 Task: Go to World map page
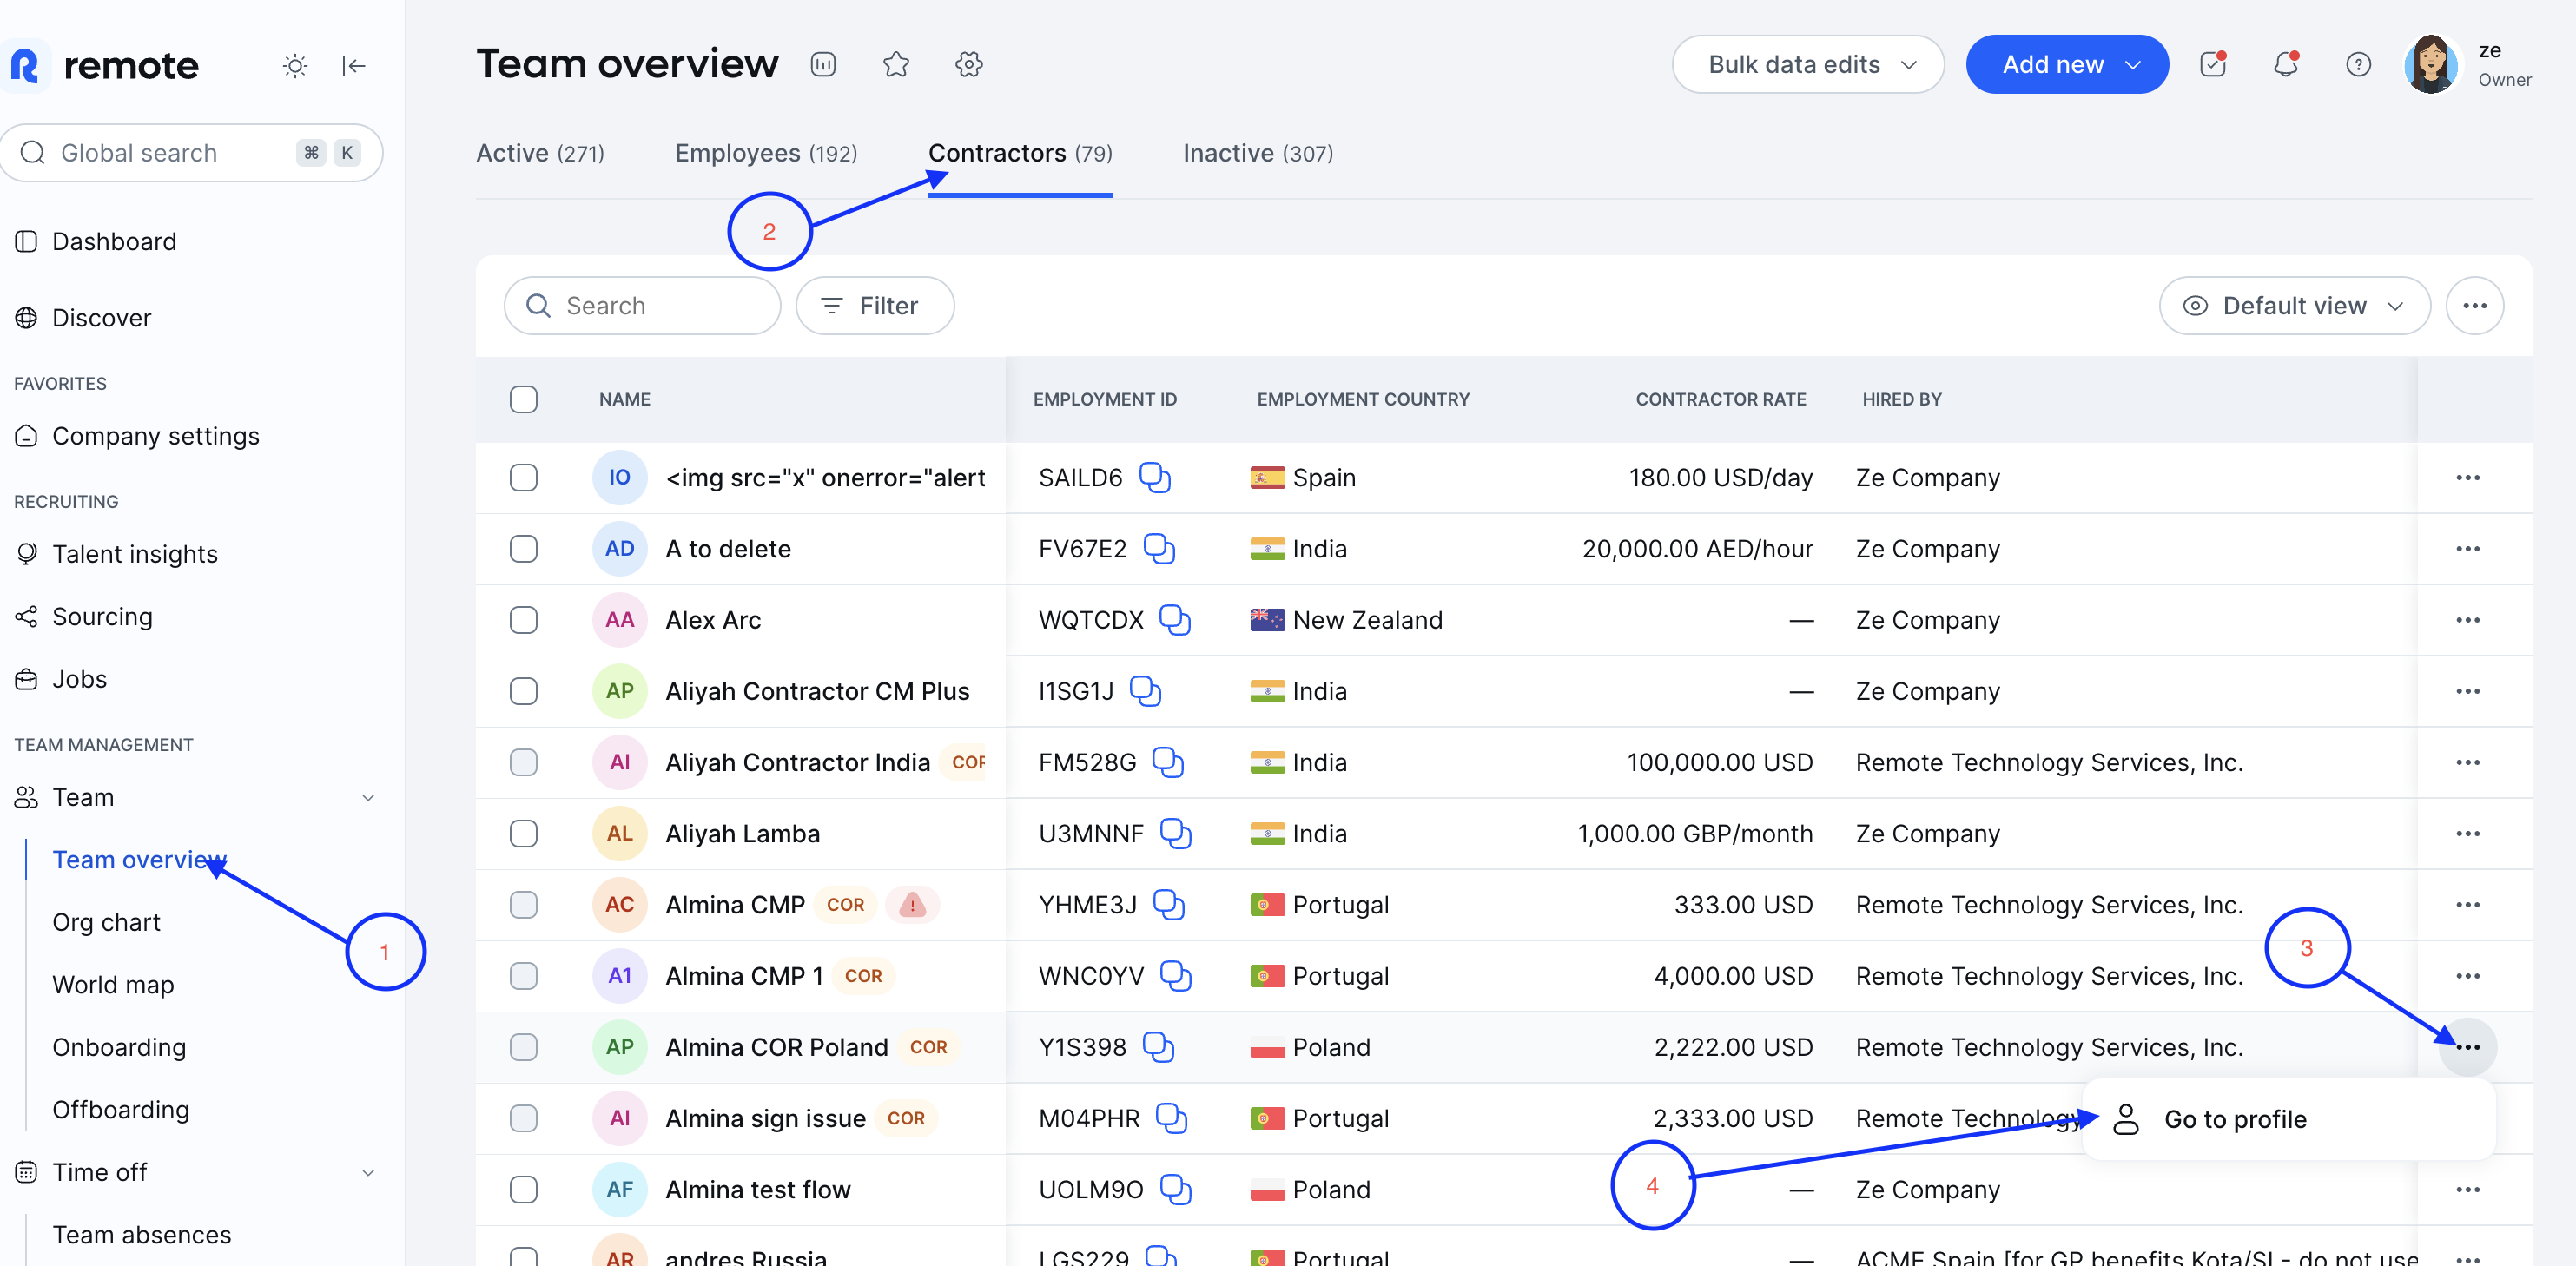(113, 985)
